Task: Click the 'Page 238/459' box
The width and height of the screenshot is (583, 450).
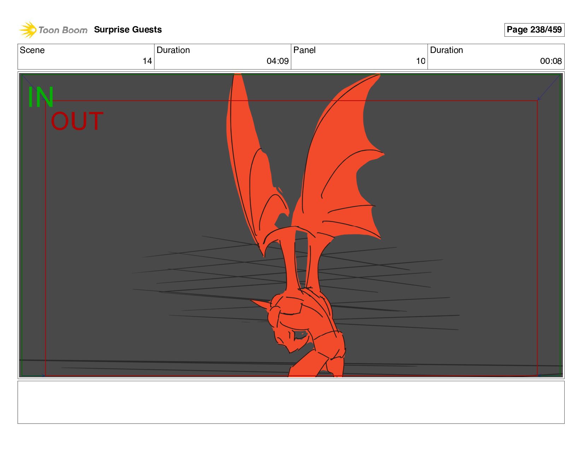Action: [x=534, y=30]
